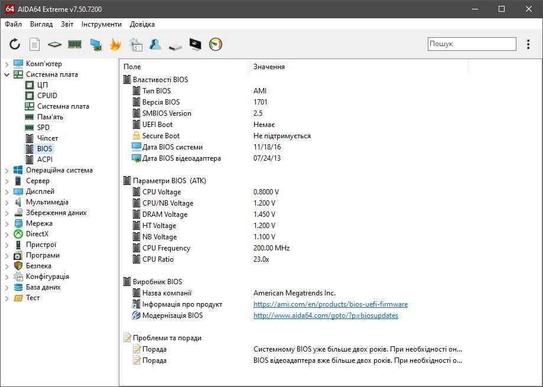Screen dimensions: 543x387
Task: Click the disk drive toolbar icon
Action: [175, 47]
